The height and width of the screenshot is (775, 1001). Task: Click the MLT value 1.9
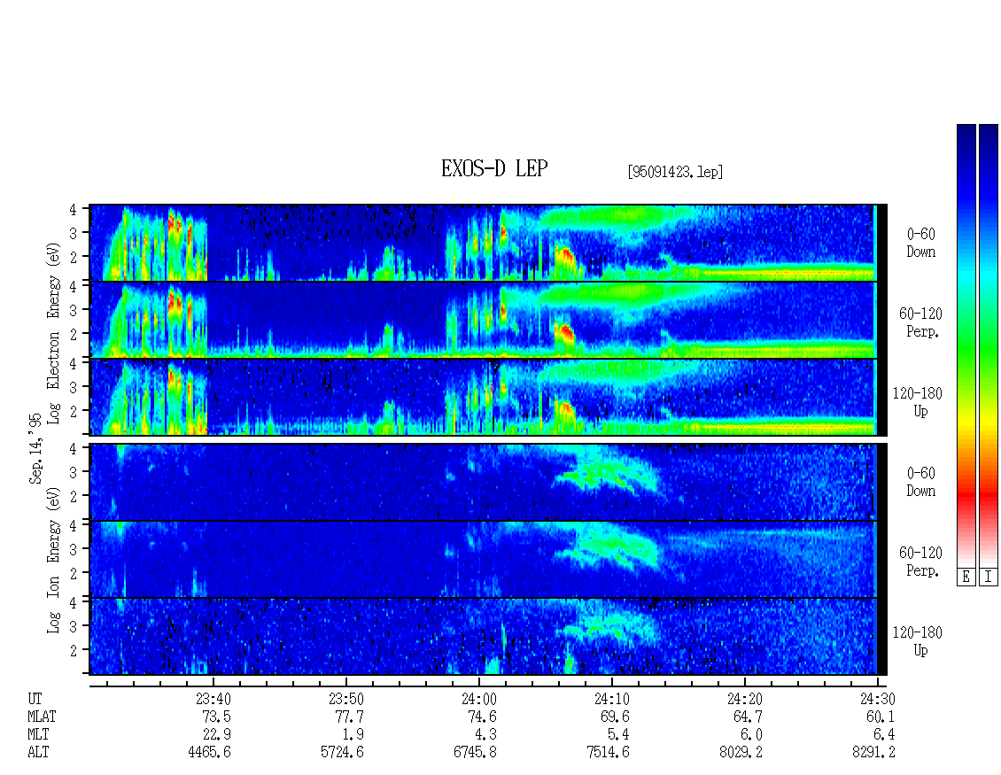coord(353,735)
